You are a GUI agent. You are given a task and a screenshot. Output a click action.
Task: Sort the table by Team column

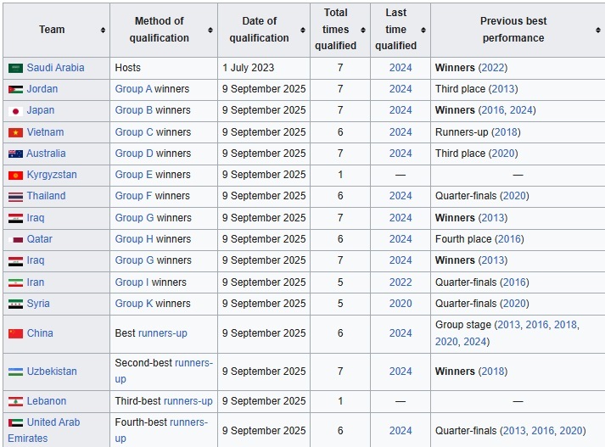point(103,30)
